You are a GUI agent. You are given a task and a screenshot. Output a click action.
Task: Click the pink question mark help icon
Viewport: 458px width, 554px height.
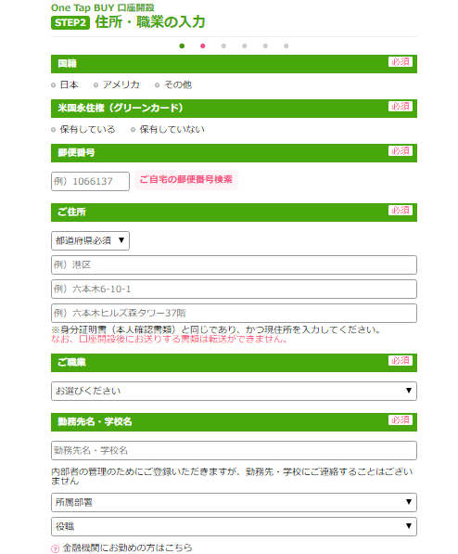[55, 548]
